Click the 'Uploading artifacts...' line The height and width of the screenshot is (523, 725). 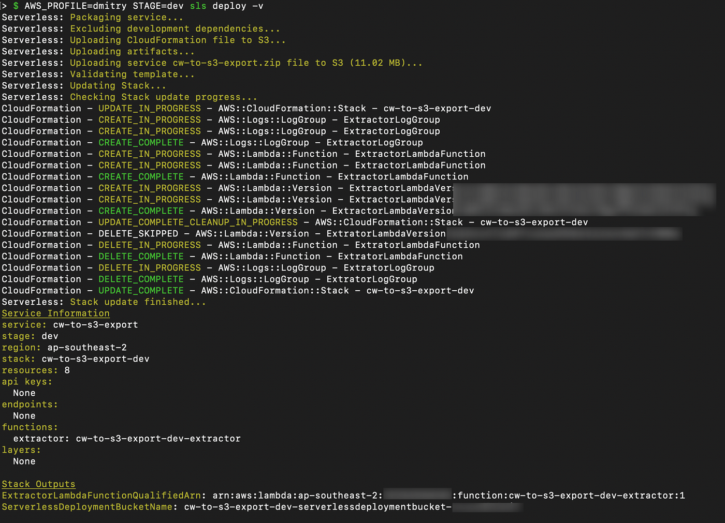point(98,52)
